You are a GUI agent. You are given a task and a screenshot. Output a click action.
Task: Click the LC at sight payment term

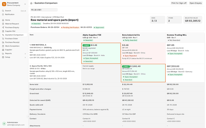click(126, 110)
